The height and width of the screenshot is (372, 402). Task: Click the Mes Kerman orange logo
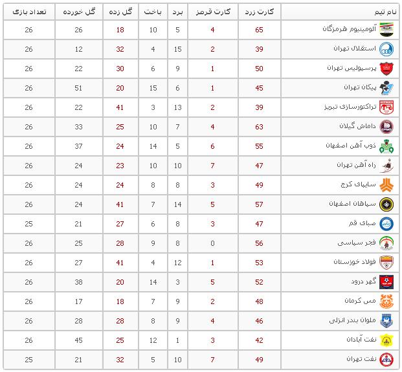coord(386,301)
